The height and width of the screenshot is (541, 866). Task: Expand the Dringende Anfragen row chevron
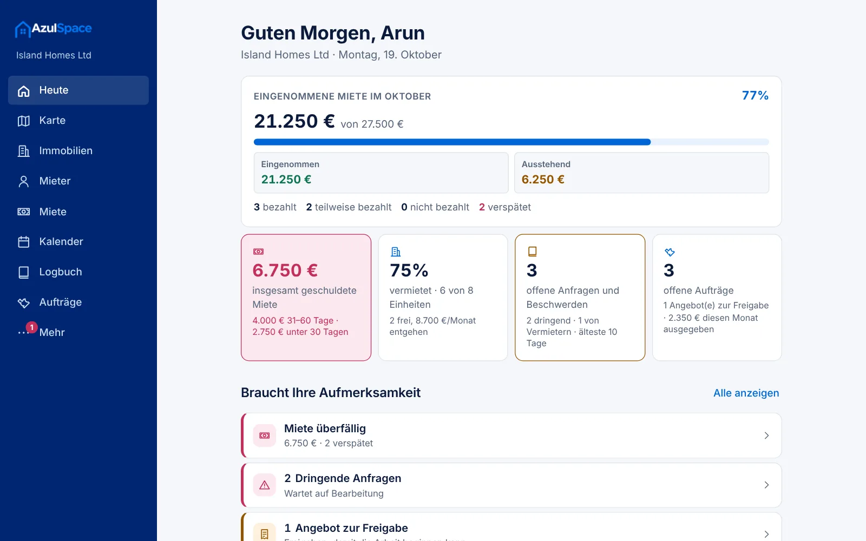pyautogui.click(x=766, y=485)
